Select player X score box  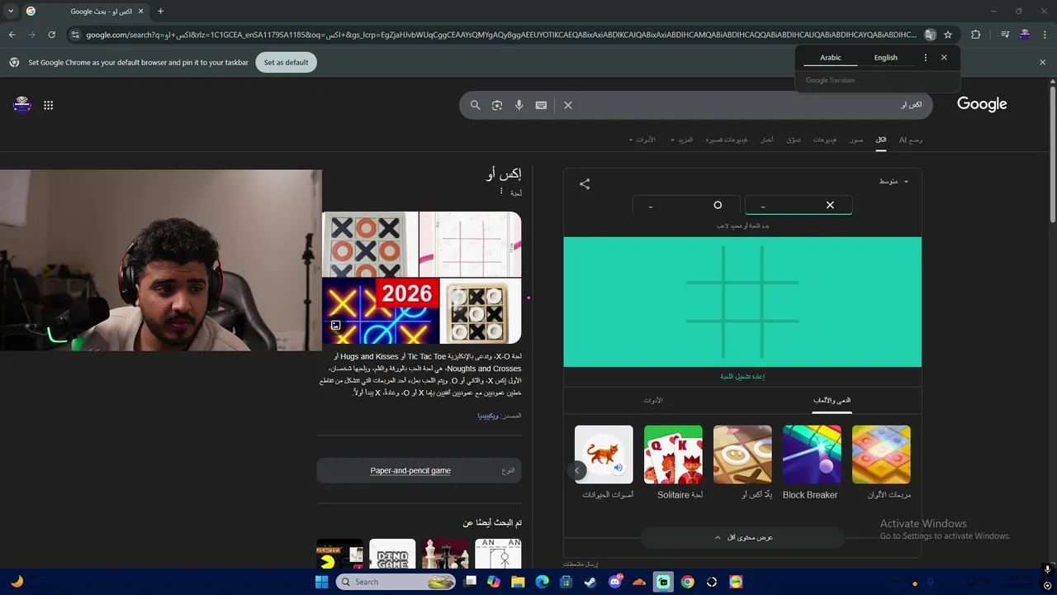(798, 205)
